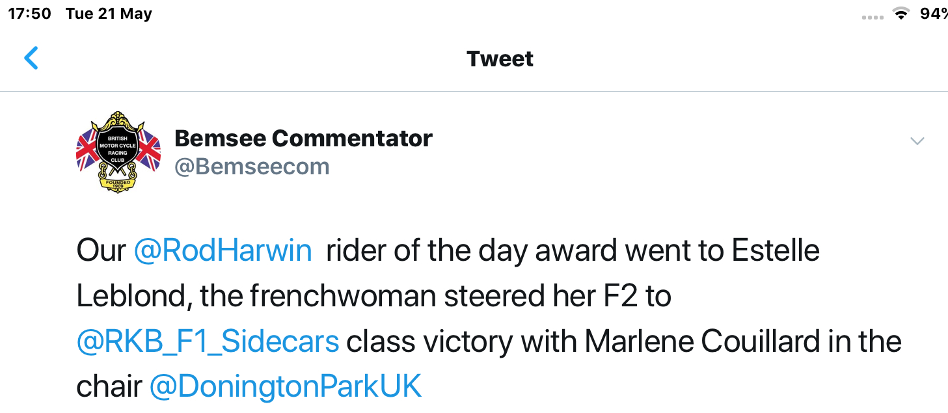Image resolution: width=948 pixels, height=413 pixels.
Task: Tap the blue back arrow
Action: pyautogui.click(x=31, y=58)
